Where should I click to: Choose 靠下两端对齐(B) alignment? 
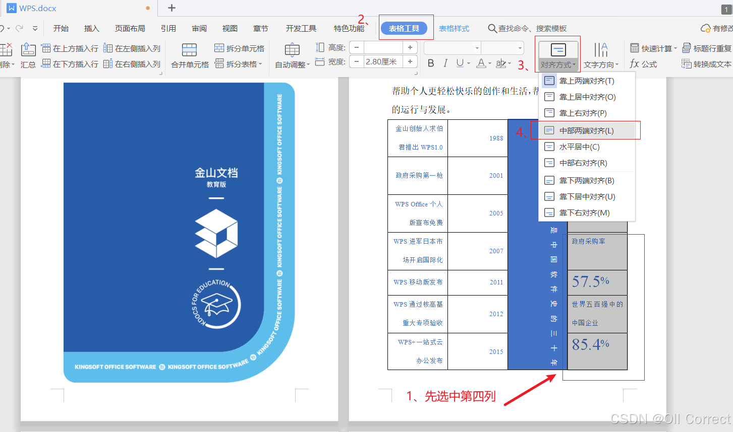tap(587, 180)
